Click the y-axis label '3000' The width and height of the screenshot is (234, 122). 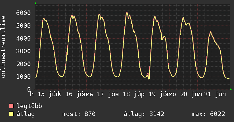tap(24, 51)
